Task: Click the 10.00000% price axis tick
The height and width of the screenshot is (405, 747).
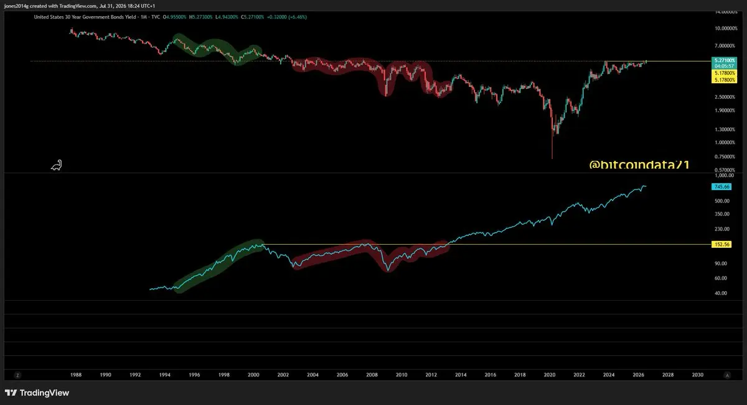Action: coord(727,29)
